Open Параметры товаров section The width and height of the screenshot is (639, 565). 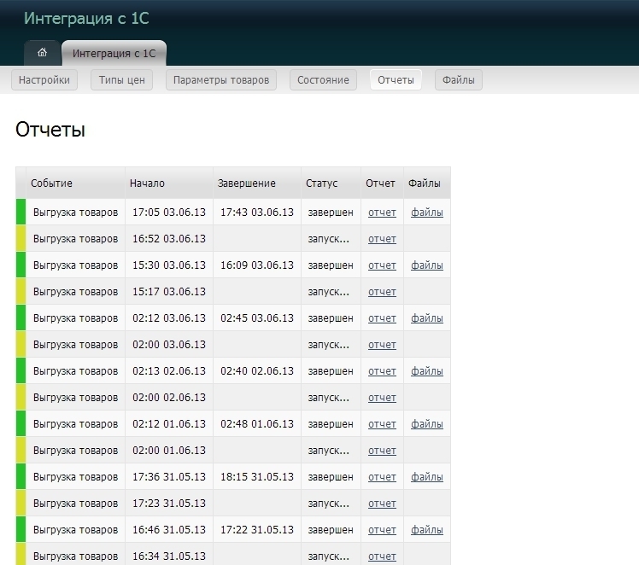[x=221, y=79]
